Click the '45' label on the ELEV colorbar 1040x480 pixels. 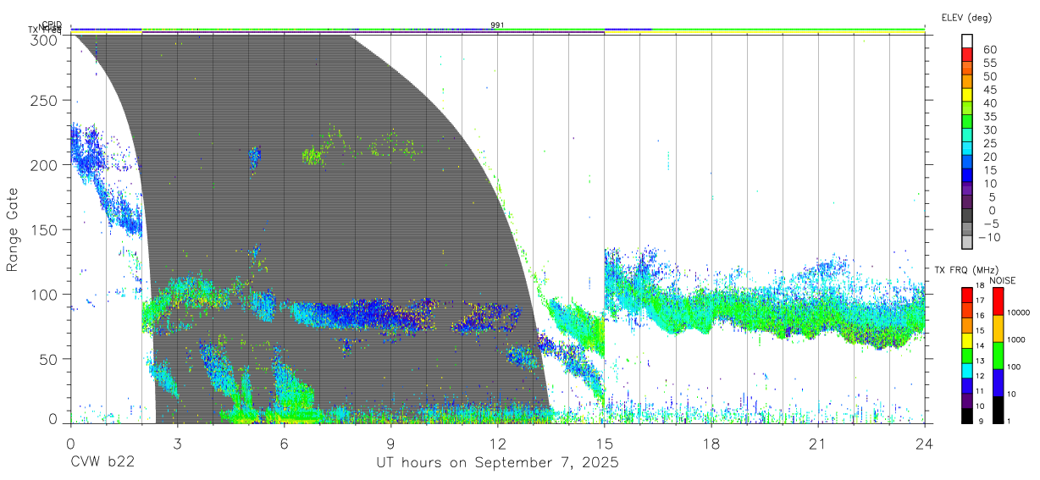(989, 90)
